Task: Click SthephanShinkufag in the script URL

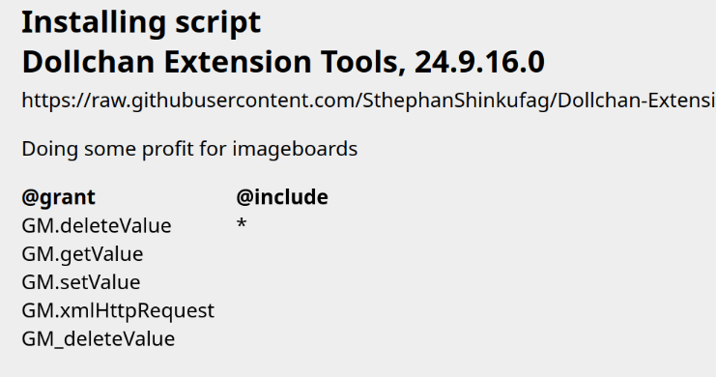Action: (456, 101)
